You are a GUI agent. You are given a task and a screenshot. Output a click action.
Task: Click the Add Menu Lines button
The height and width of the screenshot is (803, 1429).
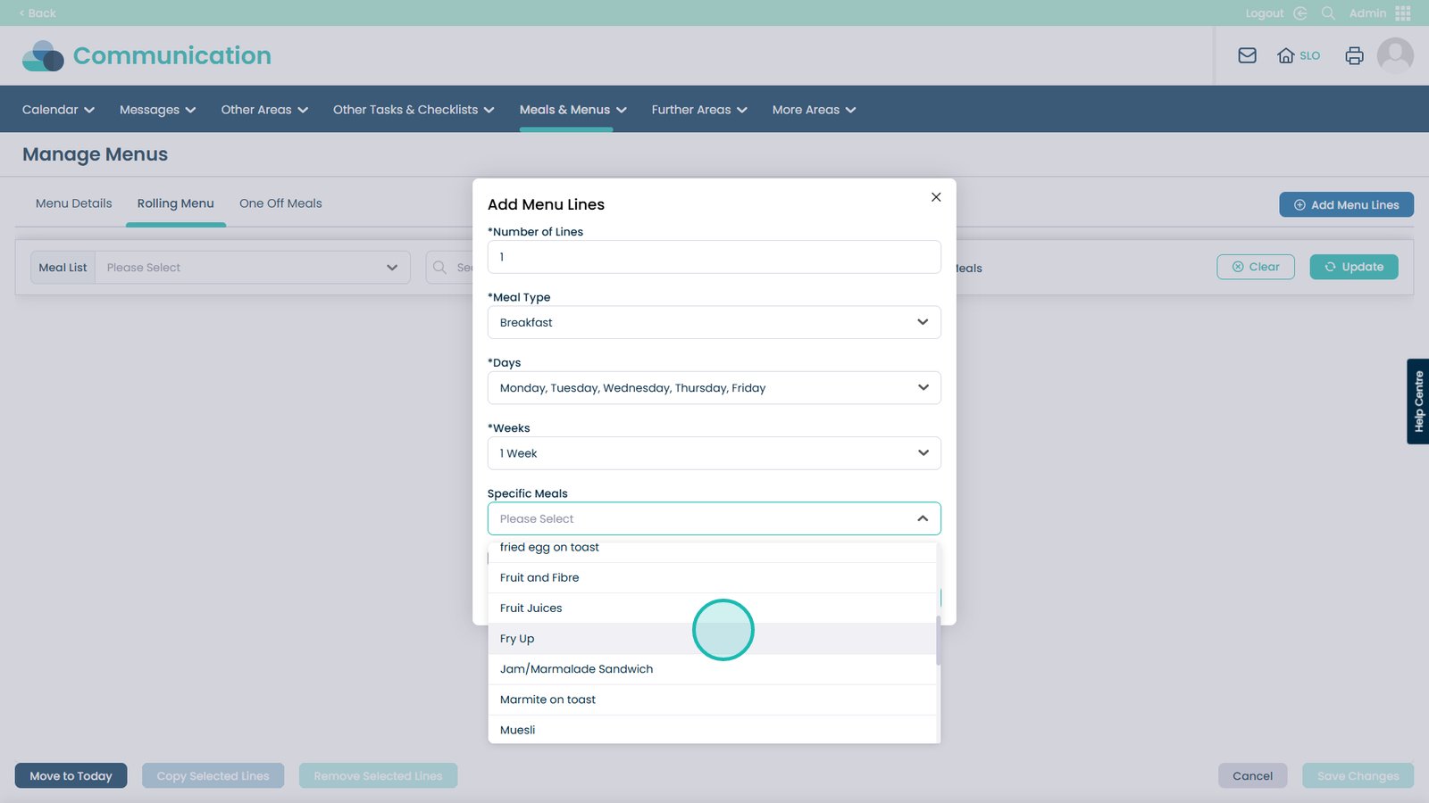click(x=1346, y=205)
